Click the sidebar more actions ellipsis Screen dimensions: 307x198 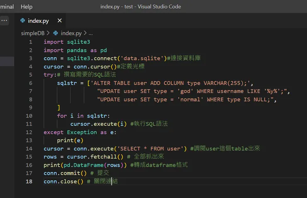[4, 20]
